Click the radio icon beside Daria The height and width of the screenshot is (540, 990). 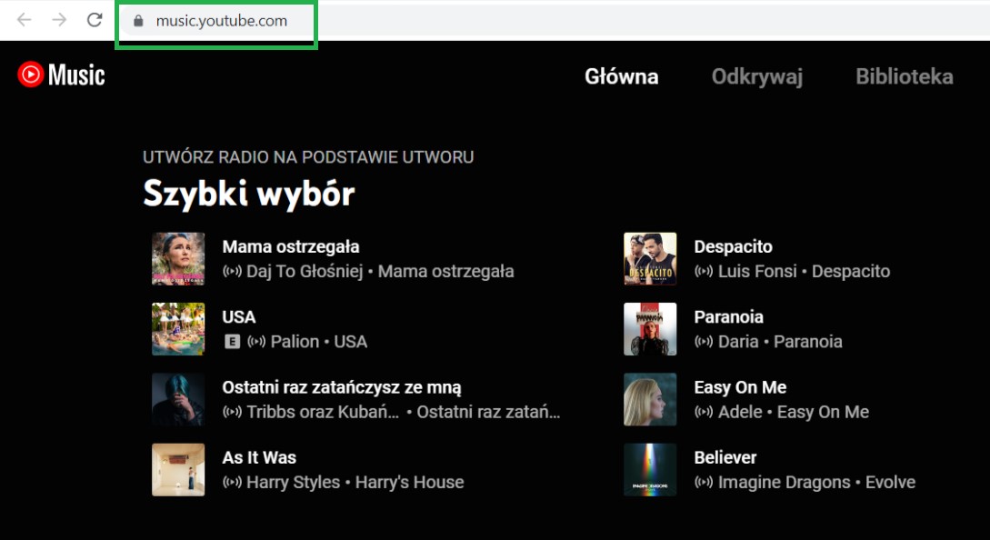pos(704,342)
